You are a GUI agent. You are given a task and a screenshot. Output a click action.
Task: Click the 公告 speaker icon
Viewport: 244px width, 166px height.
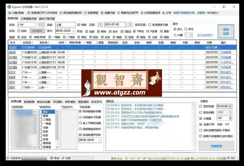coord(163,13)
